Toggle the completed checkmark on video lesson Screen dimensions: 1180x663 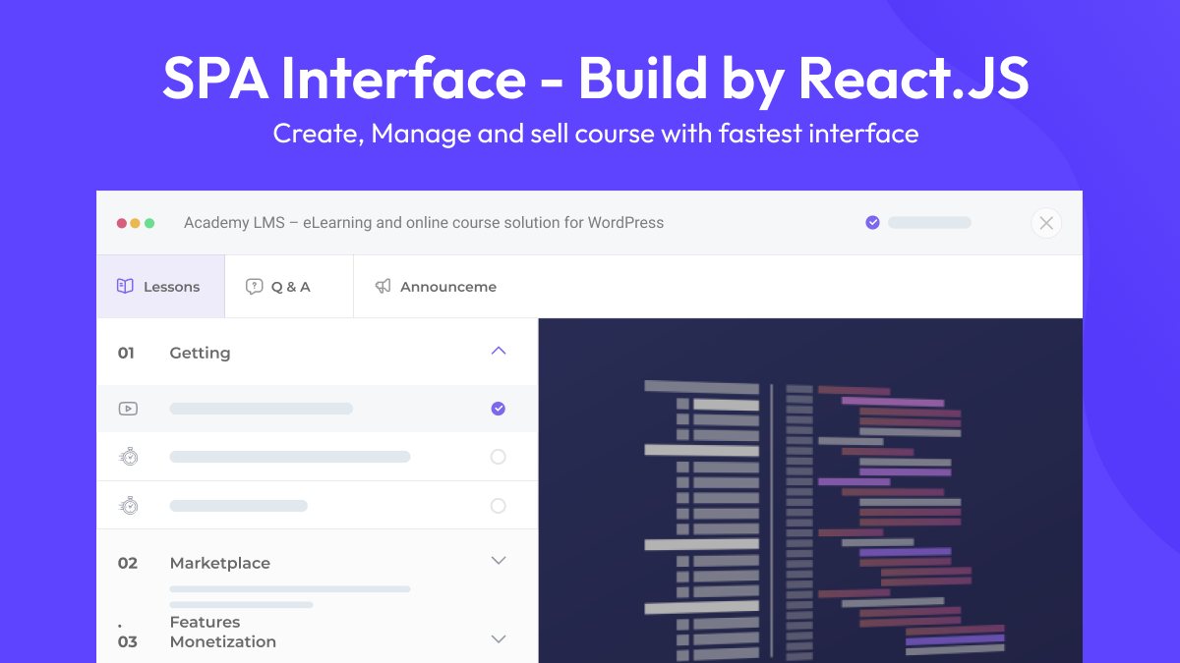(499, 409)
